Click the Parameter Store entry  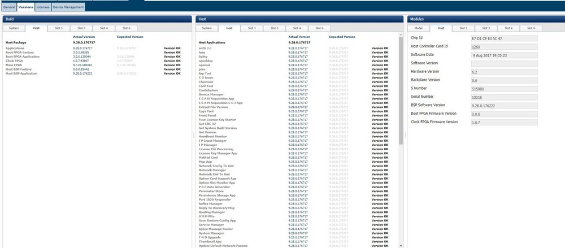[211, 191]
